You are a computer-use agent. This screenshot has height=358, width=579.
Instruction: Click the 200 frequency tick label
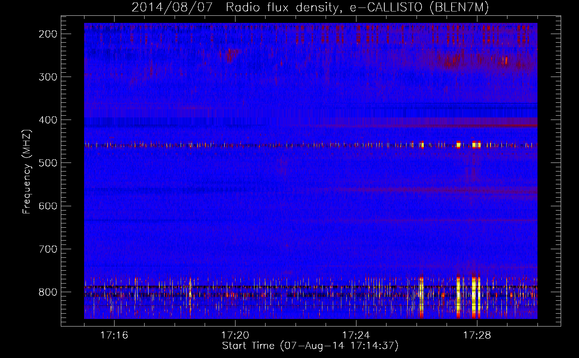(48, 34)
